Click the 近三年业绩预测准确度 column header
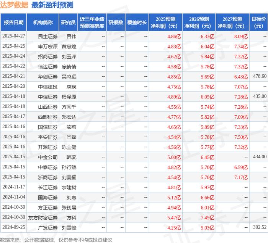The width and height of the screenshot is (268, 243). point(92,23)
